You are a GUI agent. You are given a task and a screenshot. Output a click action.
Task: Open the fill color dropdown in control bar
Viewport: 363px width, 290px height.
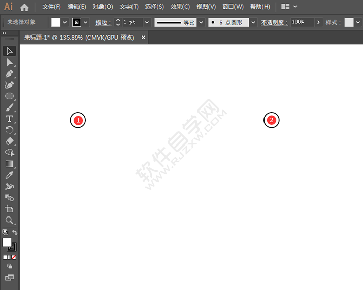click(65, 22)
